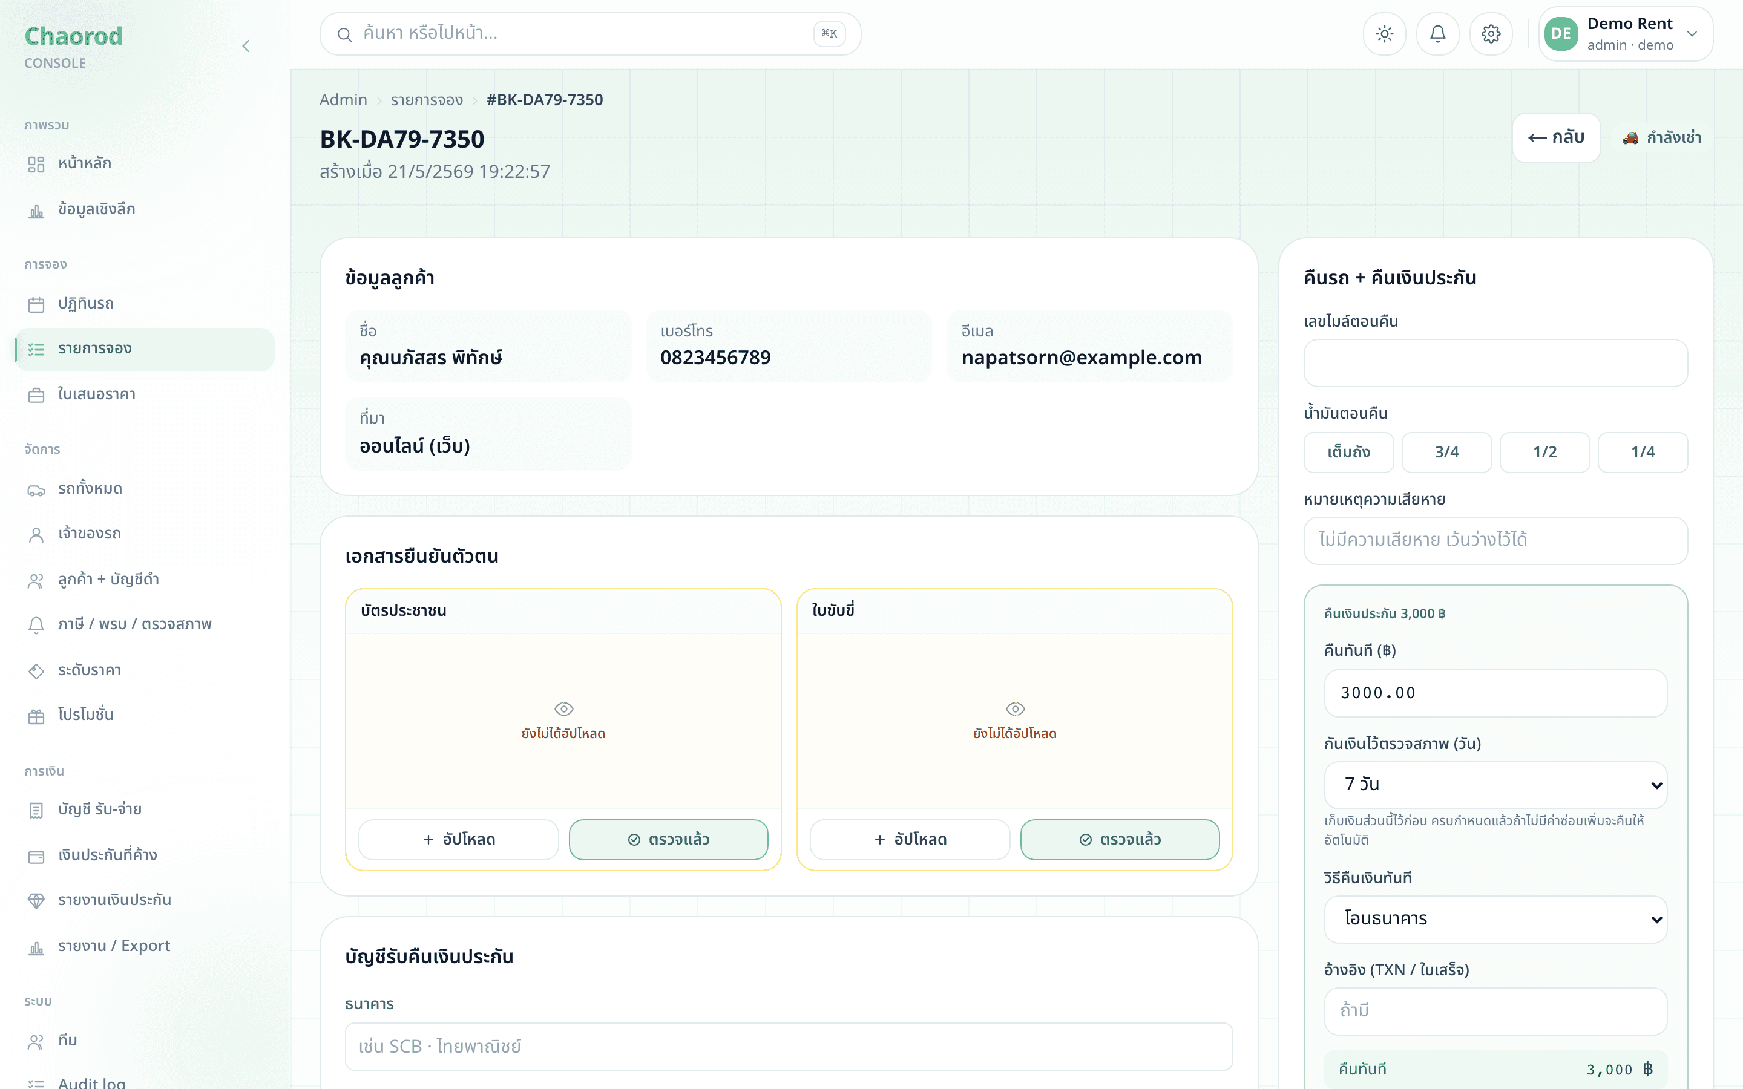The width and height of the screenshot is (1743, 1089).
Task: Click the รถทั้งหมด car icon
Action: [36, 490]
